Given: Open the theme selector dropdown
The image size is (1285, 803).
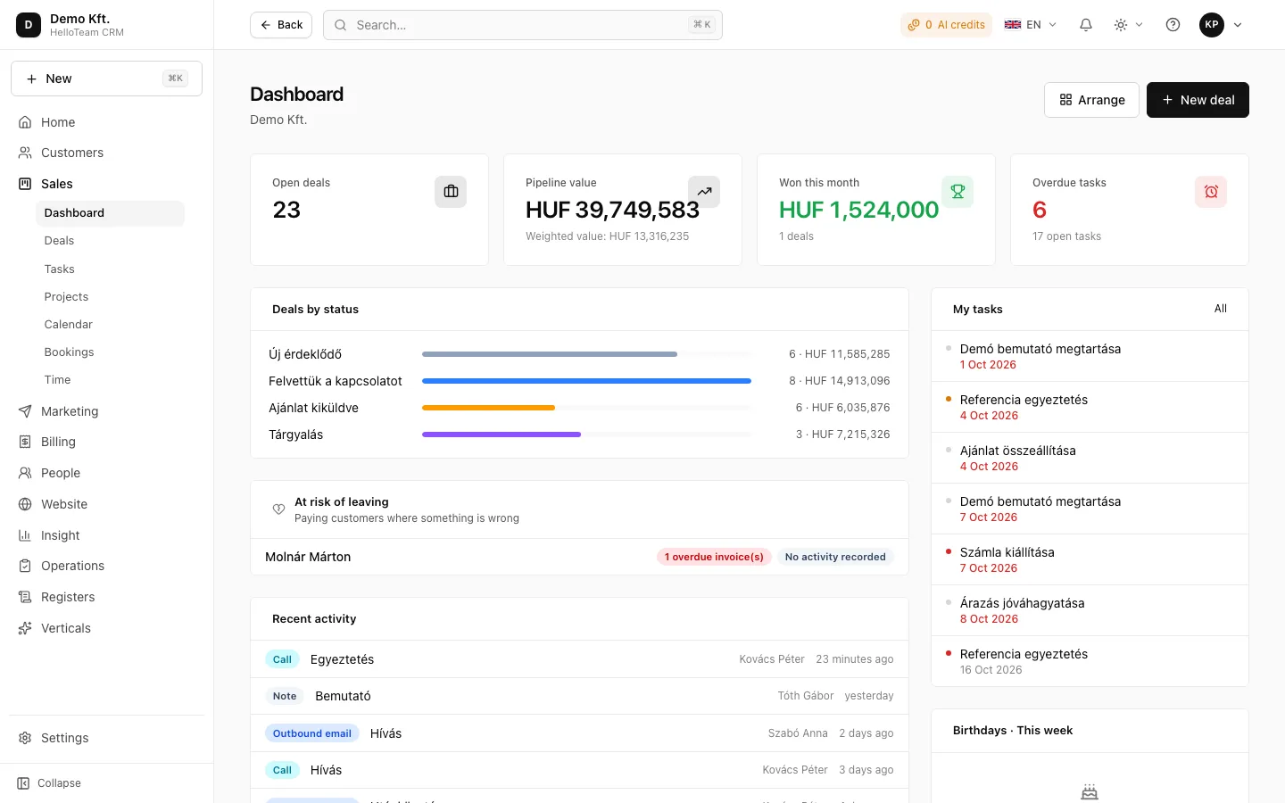Looking at the screenshot, I should pos(1128,25).
